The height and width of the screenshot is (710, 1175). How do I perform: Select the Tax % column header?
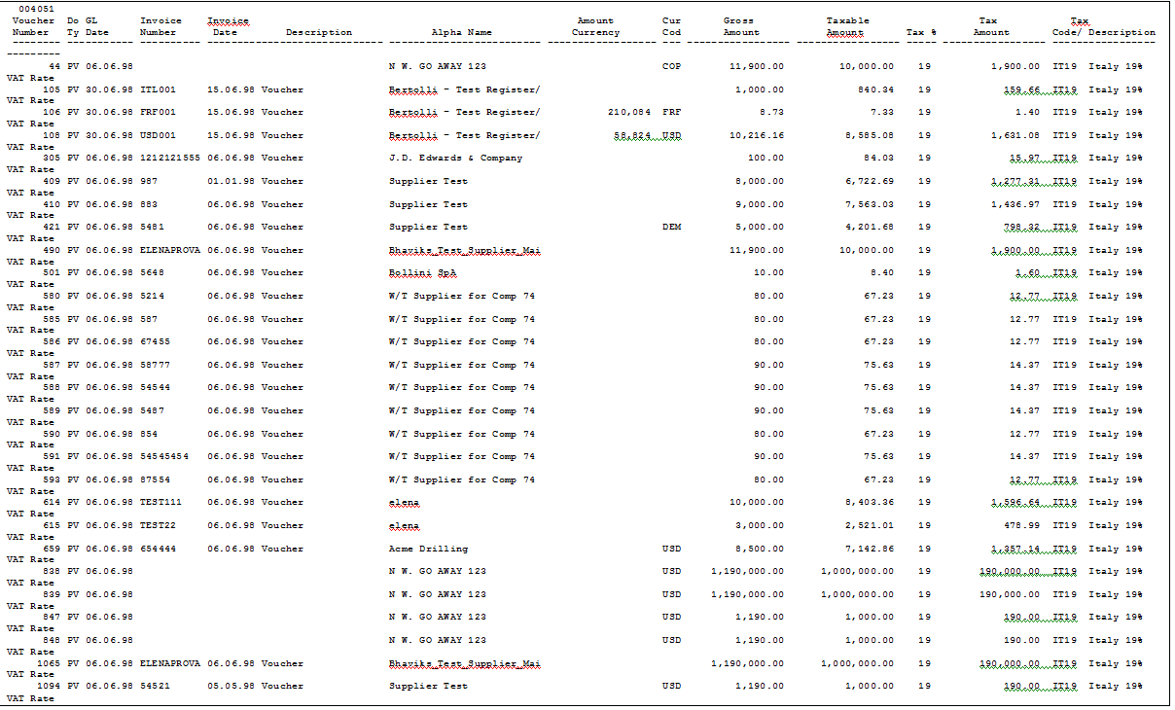[x=921, y=32]
